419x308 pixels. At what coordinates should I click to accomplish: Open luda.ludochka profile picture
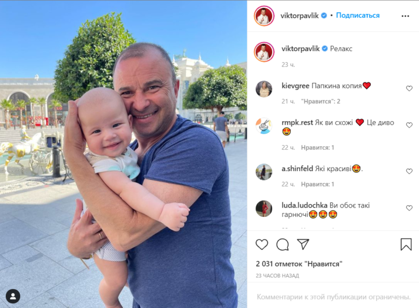264,209
